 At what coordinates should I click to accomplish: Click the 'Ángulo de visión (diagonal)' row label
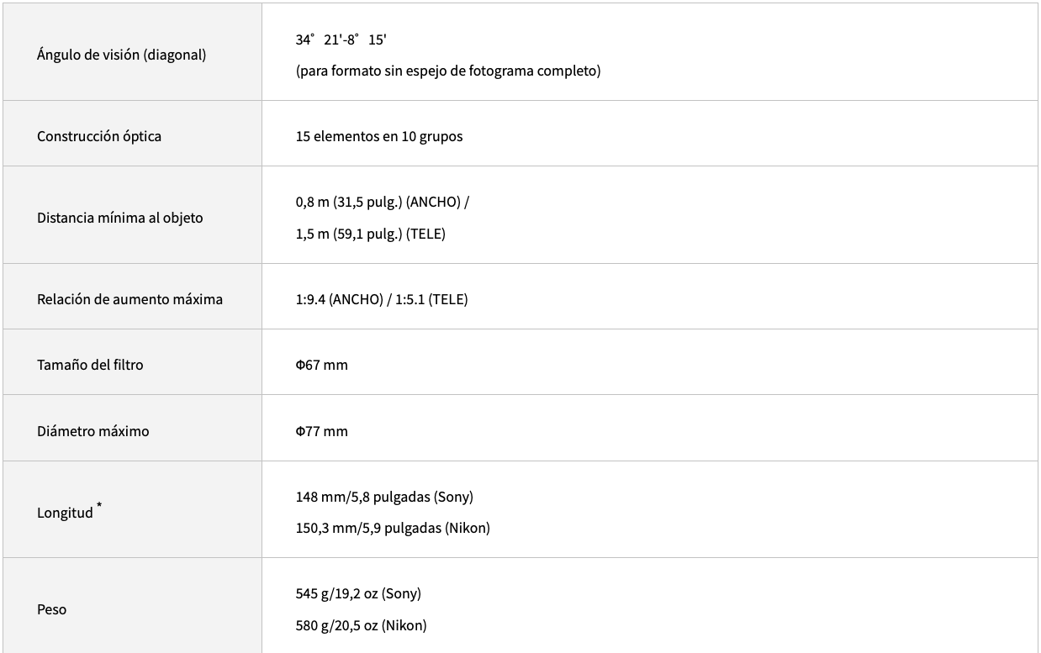121,55
